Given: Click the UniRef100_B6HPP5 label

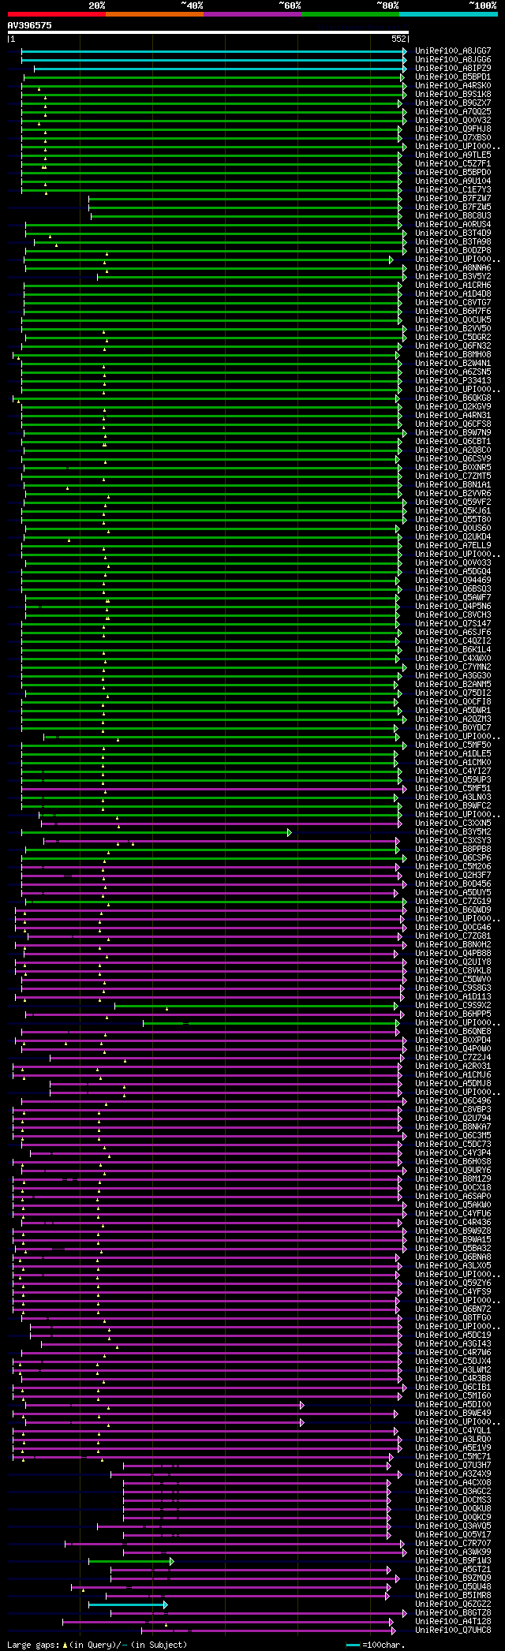Looking at the screenshot, I should [453, 1014].
